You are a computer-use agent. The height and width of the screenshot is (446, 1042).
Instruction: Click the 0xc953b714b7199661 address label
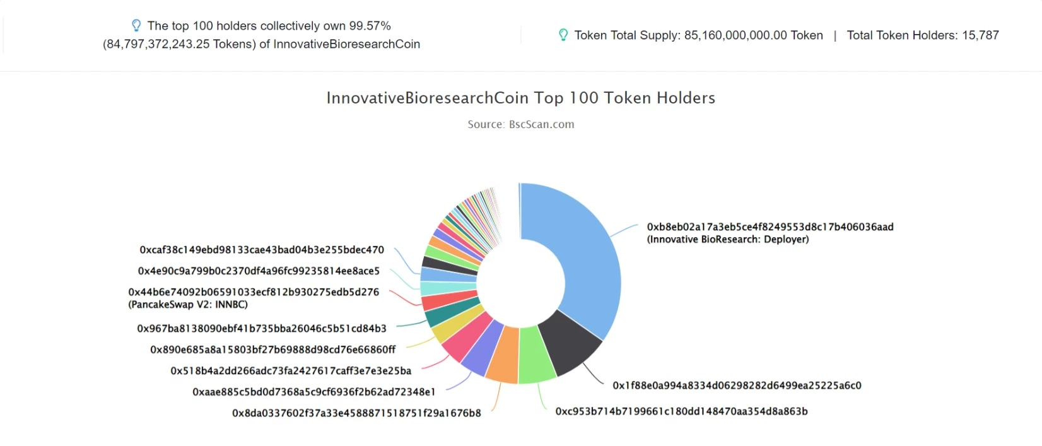tap(681, 411)
